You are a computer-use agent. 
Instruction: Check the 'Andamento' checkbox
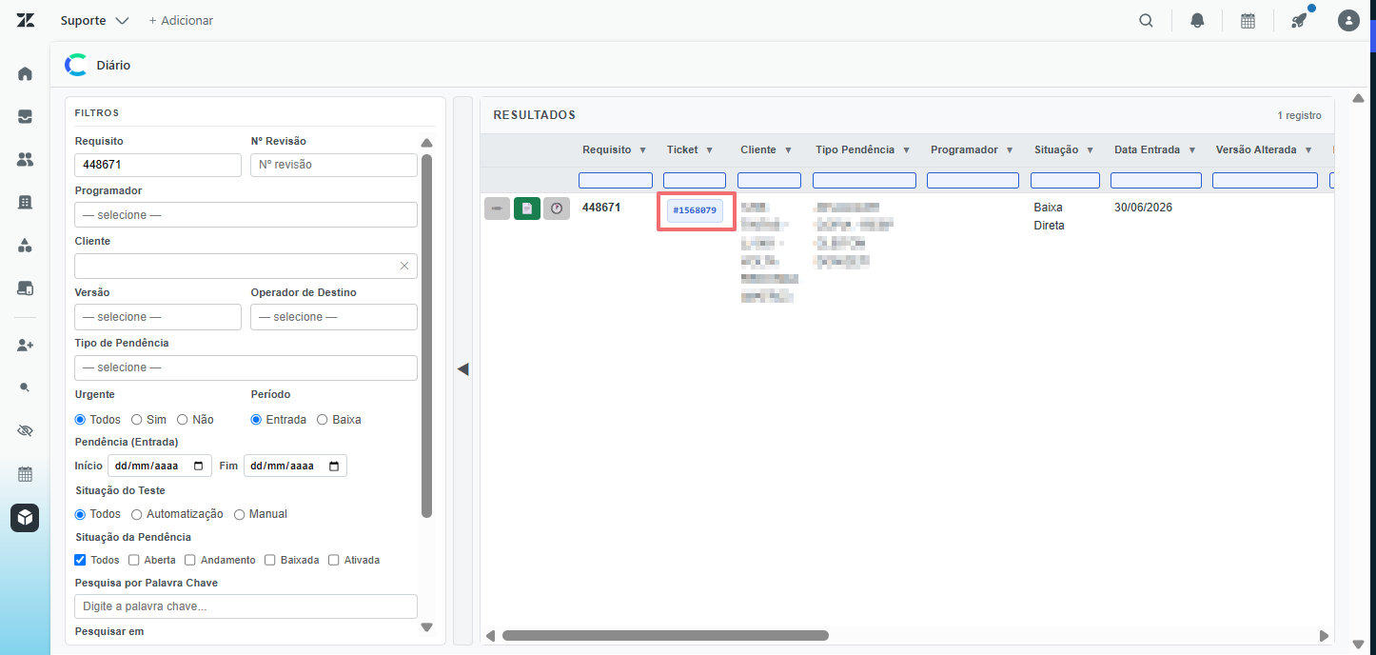(190, 560)
